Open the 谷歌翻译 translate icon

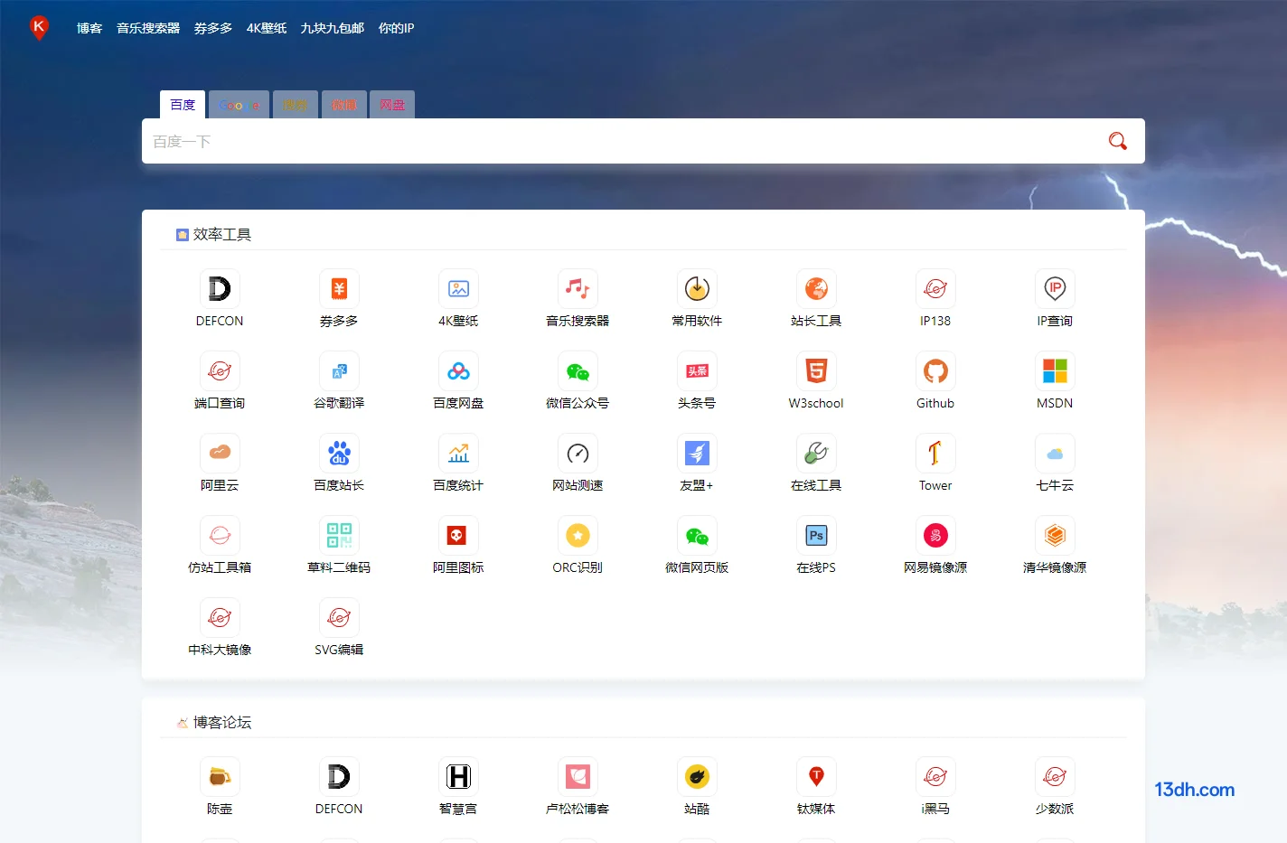(x=339, y=371)
